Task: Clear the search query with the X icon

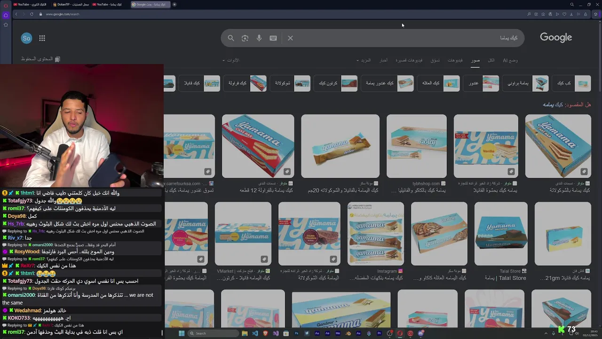Action: (x=290, y=38)
